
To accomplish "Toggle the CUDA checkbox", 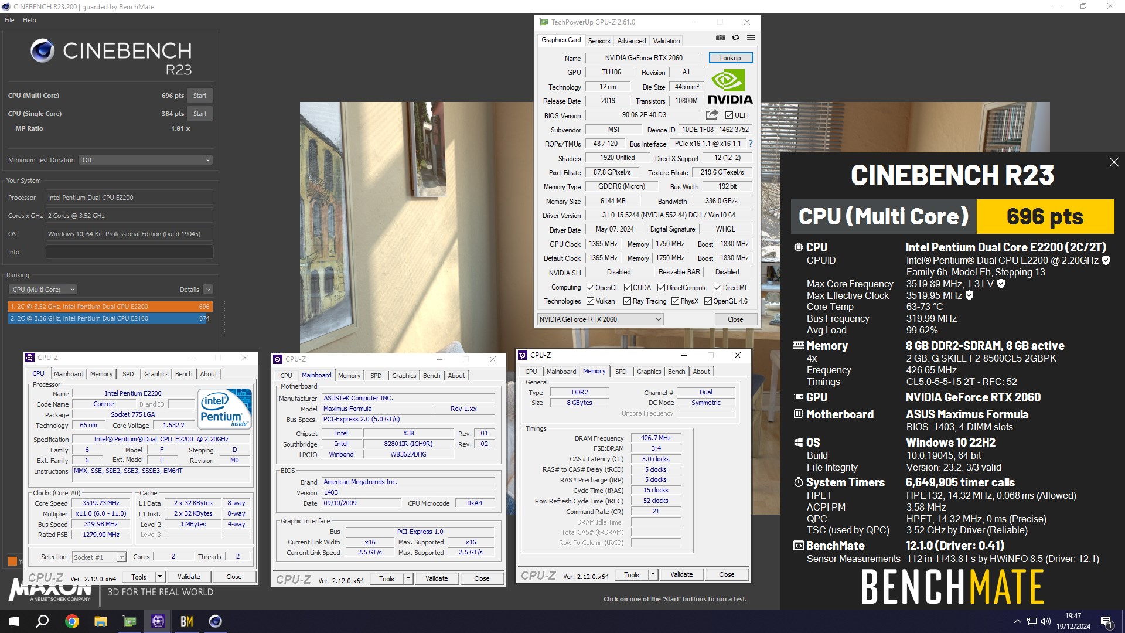I will click(x=628, y=288).
